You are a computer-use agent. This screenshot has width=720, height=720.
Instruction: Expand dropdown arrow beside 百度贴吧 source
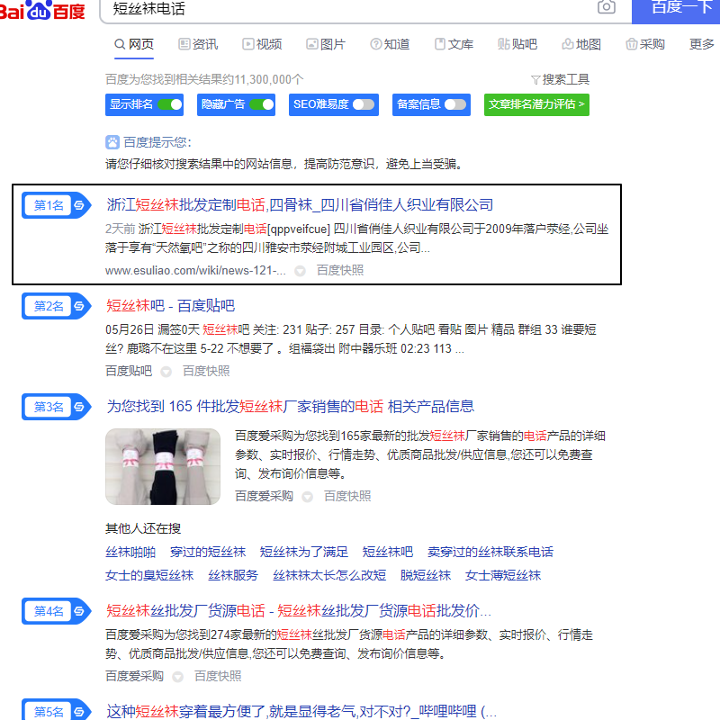pyautogui.click(x=166, y=372)
